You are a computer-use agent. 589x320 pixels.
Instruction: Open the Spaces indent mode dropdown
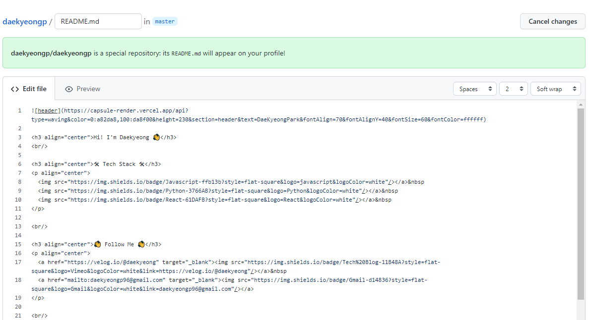click(474, 89)
